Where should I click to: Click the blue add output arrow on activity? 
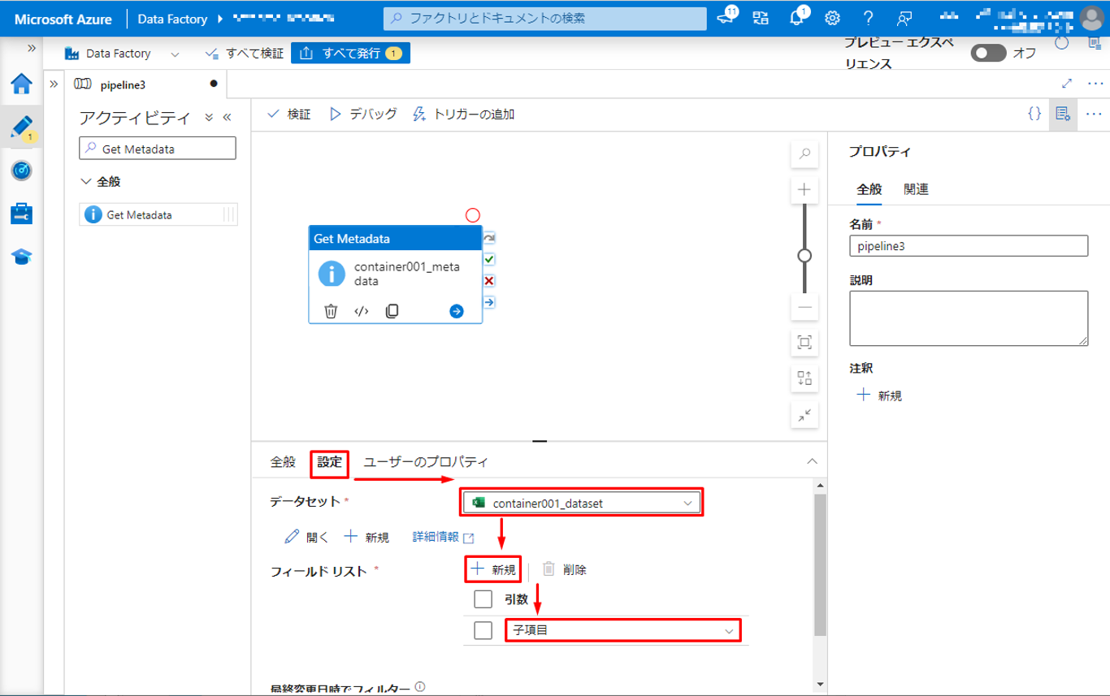[x=457, y=311]
